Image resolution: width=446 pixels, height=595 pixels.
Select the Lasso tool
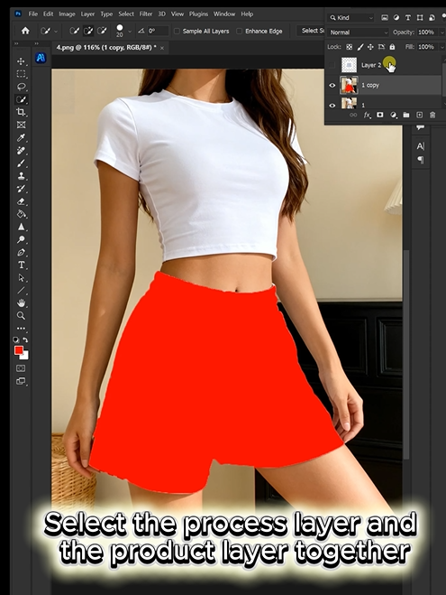pos(21,87)
